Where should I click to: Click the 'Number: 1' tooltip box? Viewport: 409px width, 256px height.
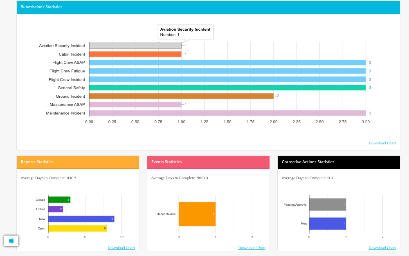coord(185,32)
